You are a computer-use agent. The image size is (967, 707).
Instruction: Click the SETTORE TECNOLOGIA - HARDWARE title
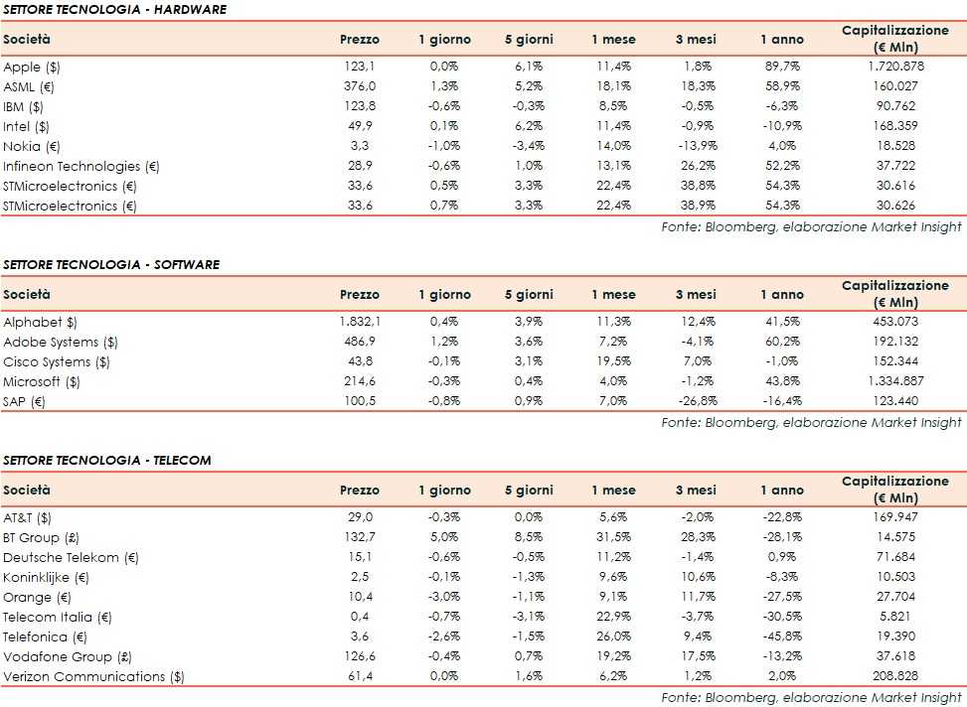[x=114, y=9]
